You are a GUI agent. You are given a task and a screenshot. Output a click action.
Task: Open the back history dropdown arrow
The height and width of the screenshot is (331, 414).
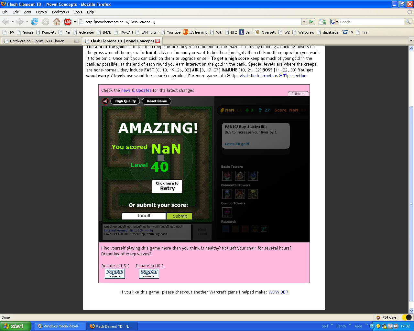[13, 22]
